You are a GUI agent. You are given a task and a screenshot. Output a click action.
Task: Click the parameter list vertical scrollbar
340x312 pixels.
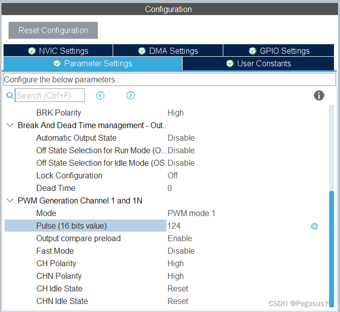point(330,241)
